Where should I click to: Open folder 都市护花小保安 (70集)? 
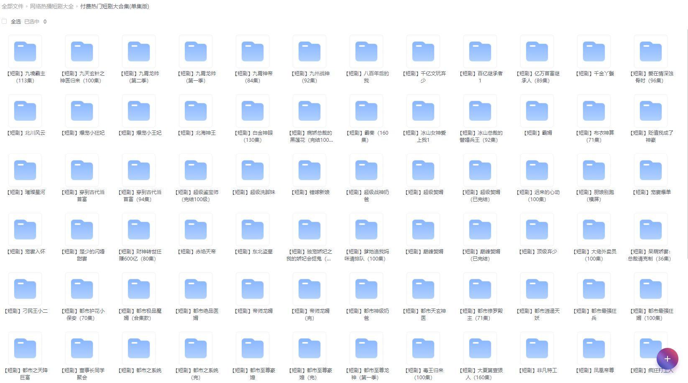[x=82, y=289]
